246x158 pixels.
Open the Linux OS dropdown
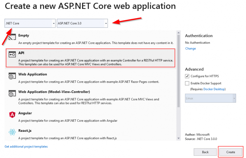click(x=210, y=98)
